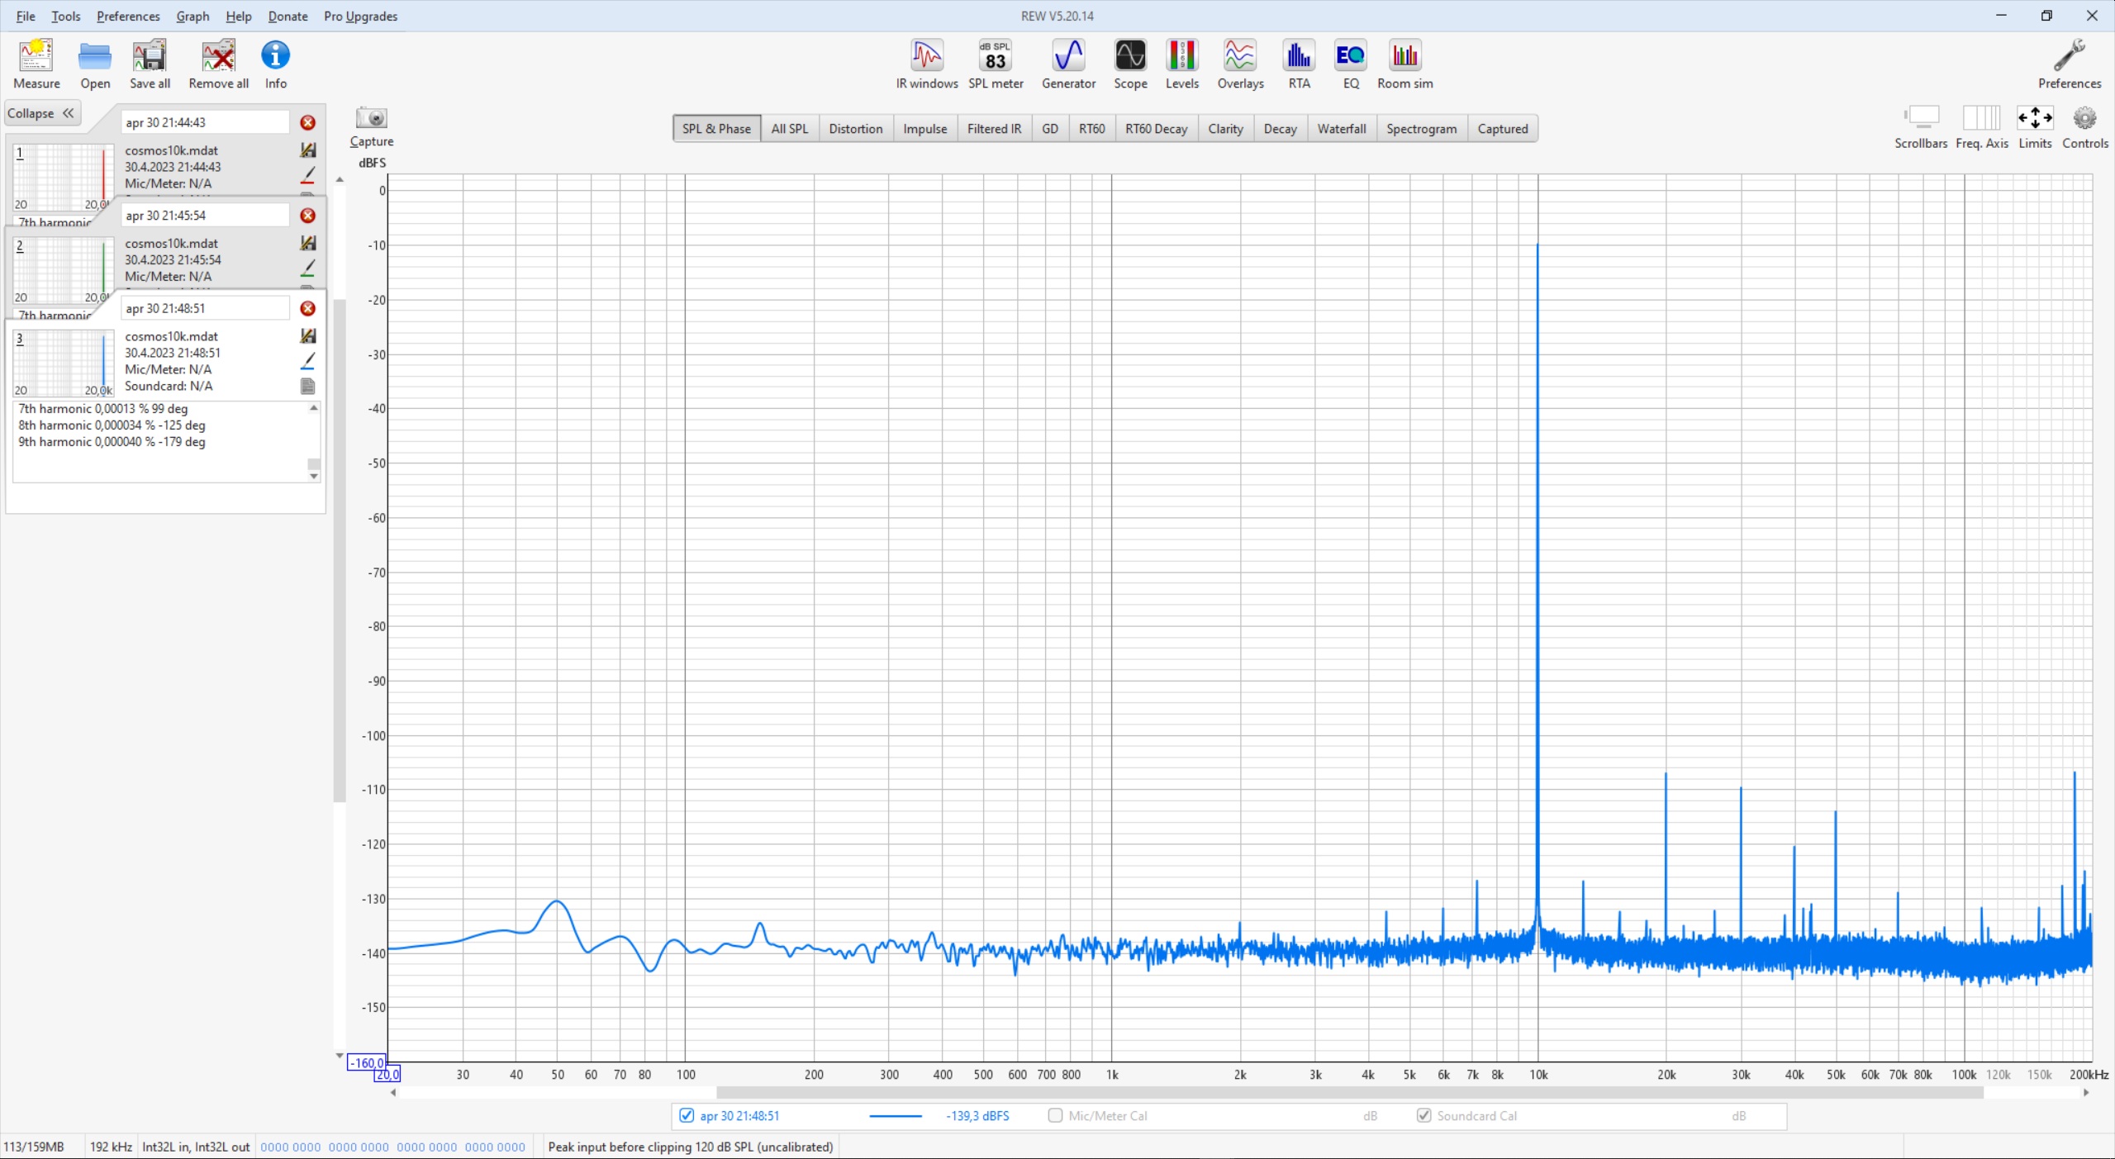The height and width of the screenshot is (1159, 2115).
Task: Click the graph horizontal scrollbar thumb
Action: tap(1350, 1093)
